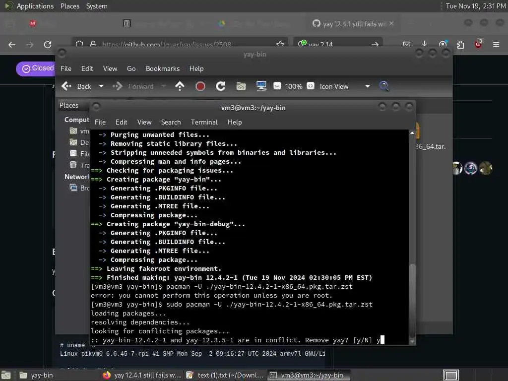The width and height of the screenshot is (508, 381).
Task: Click the clock showing Tue Nov 19
Action: [x=476, y=6]
